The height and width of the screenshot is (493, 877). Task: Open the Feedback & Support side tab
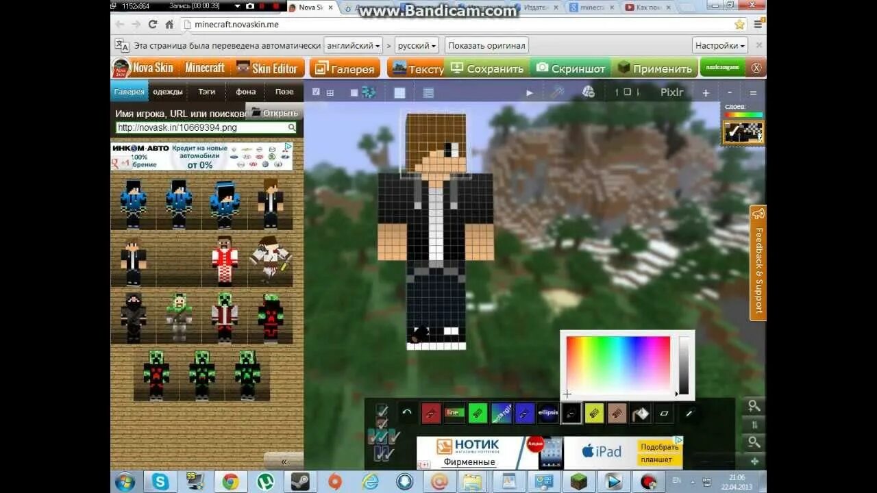758,262
